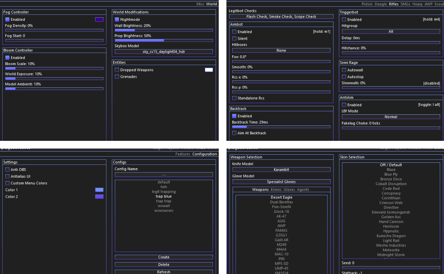
Task: Enable the Triggerbot Enabled checkbox
Action: tap(344, 20)
